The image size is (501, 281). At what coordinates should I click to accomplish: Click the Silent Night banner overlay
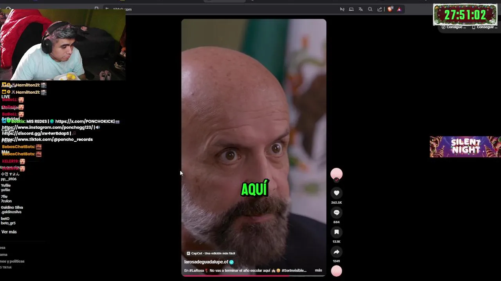point(465,147)
